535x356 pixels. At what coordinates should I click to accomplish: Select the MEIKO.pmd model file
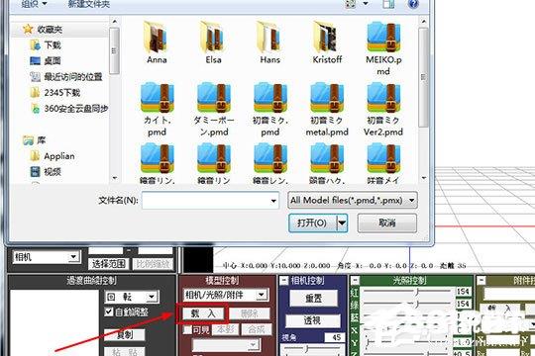click(383, 48)
